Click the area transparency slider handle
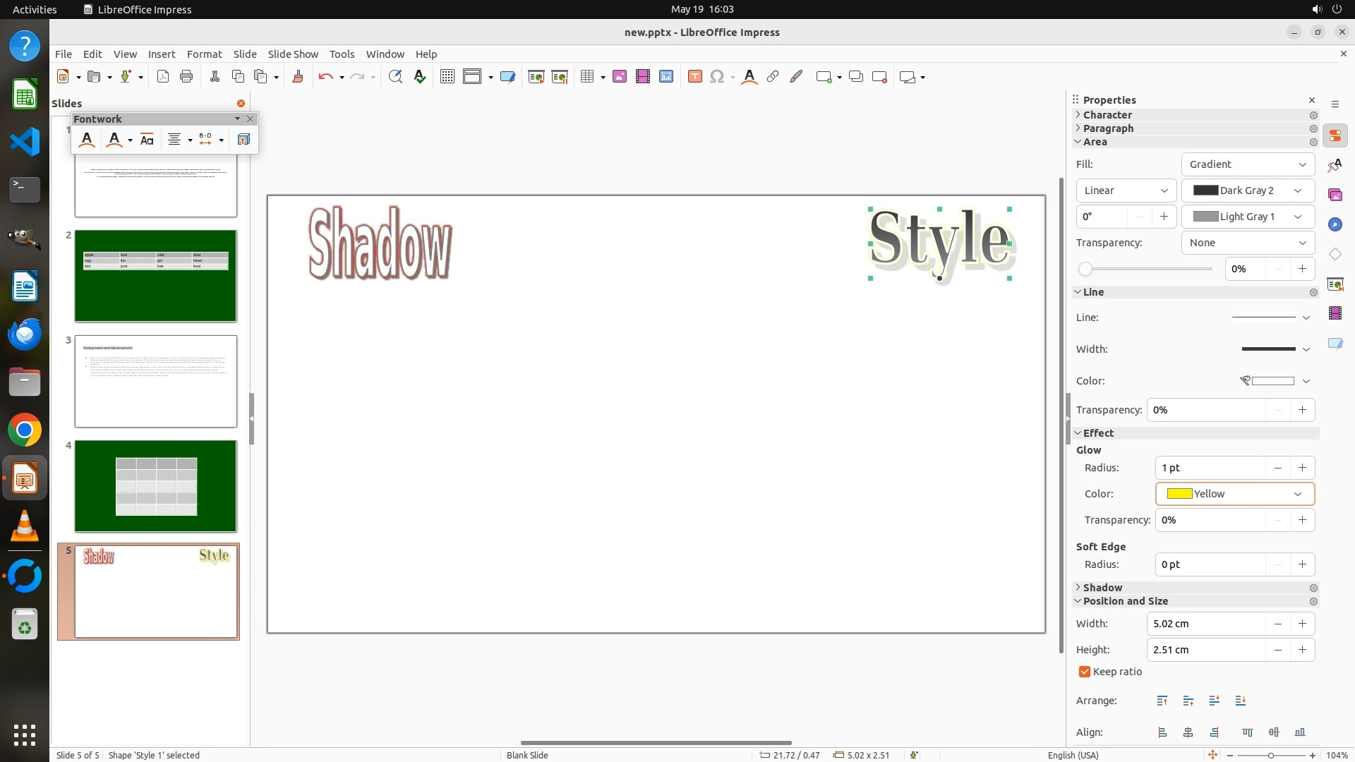Image resolution: width=1355 pixels, height=762 pixels. click(1085, 269)
